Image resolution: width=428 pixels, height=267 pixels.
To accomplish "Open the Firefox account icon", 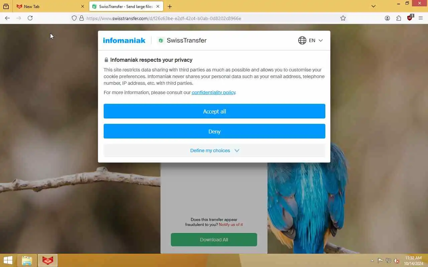I will click(387, 18).
